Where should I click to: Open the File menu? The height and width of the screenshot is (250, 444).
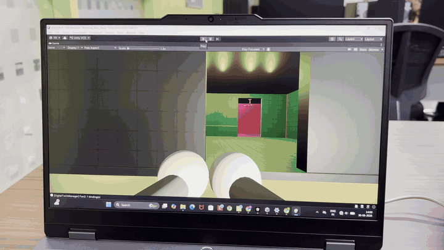coord(50,32)
